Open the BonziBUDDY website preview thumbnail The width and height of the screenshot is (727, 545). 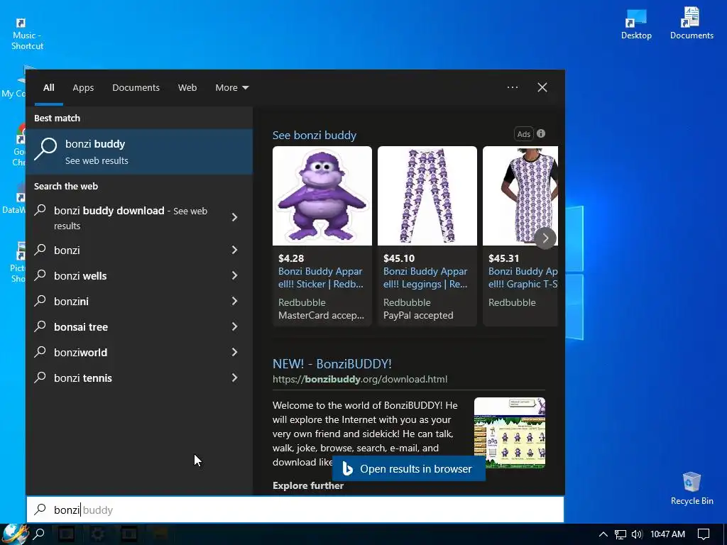click(510, 432)
